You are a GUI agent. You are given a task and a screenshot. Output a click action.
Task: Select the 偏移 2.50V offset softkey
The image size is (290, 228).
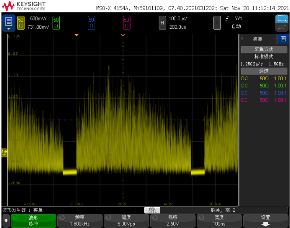173,220
